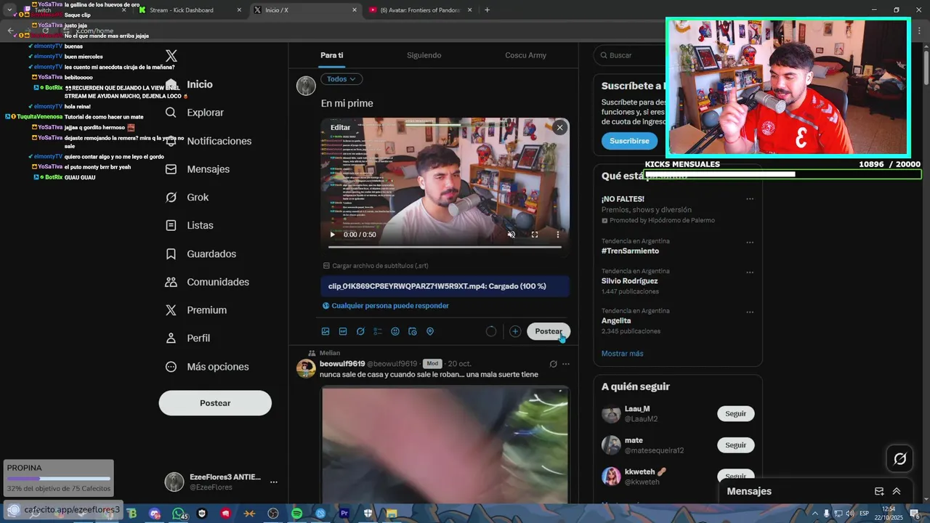Open the Todos audience dropdown
The width and height of the screenshot is (930, 523).
341,79
